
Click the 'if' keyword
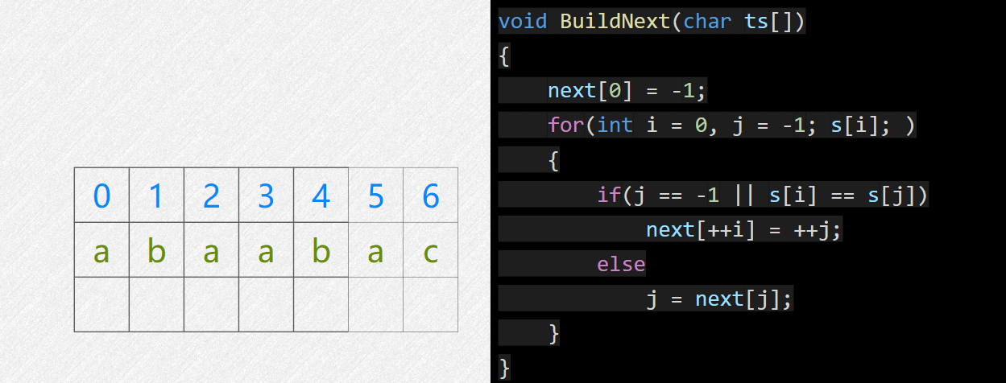608,194
